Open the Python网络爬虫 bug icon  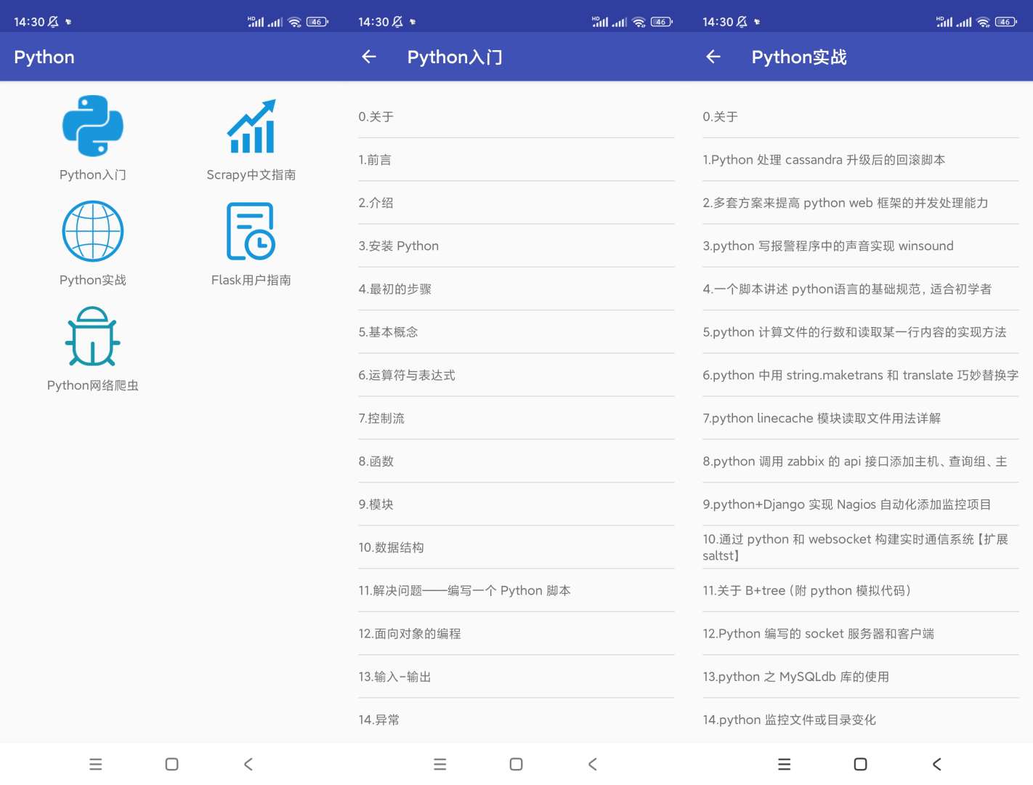93,337
